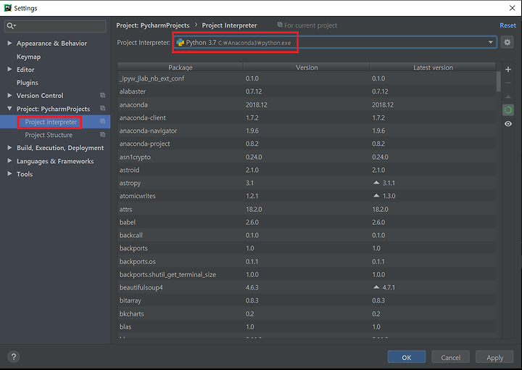Select the beautifulsoup4 package row
This screenshot has width=522, height=370.
tap(307, 287)
